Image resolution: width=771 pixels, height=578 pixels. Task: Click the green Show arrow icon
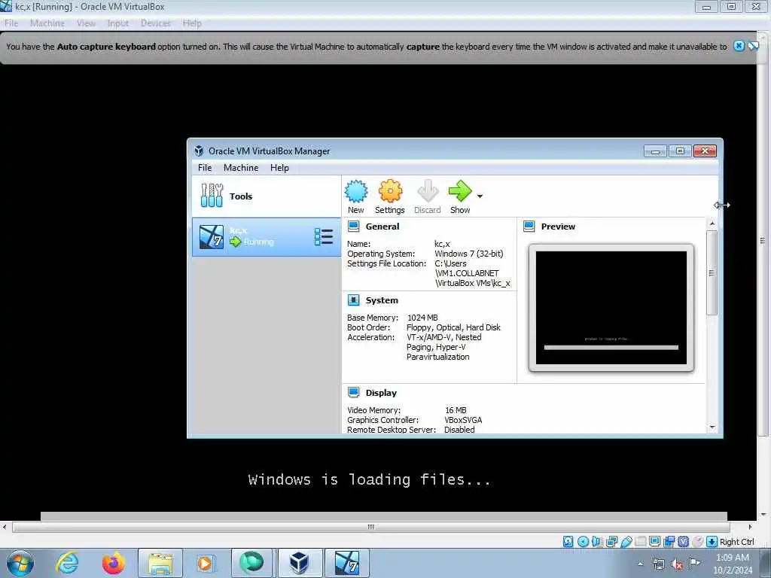[x=460, y=191]
